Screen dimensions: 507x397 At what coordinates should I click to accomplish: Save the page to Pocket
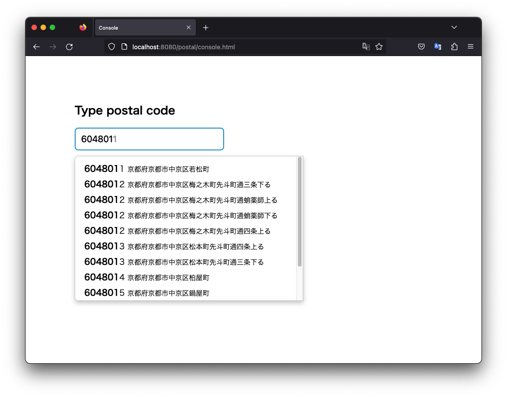[x=421, y=46]
